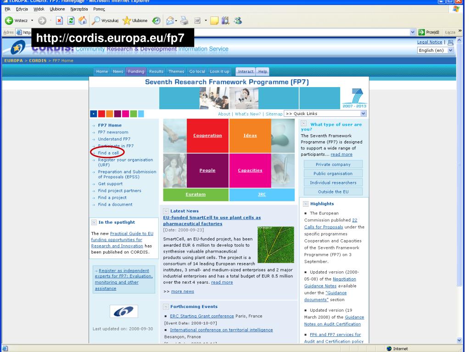Click the green Przejdź go arrow
Viewport: 470px width, 352px height.
[x=421, y=32]
